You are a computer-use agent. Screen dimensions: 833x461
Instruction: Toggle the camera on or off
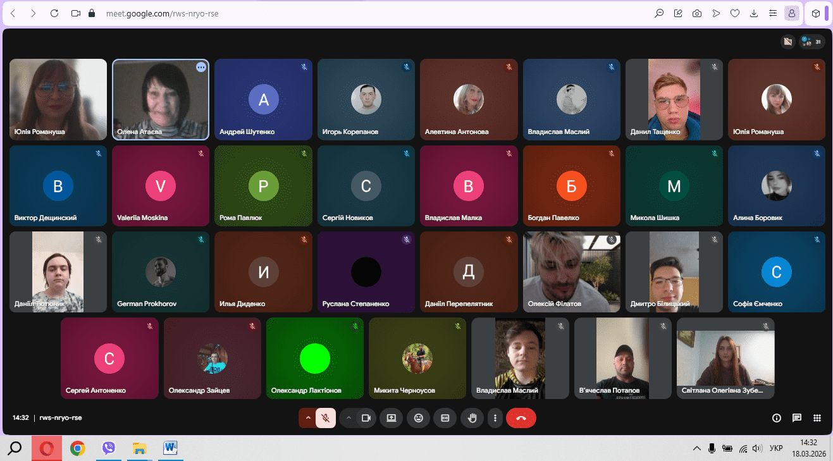pos(366,418)
